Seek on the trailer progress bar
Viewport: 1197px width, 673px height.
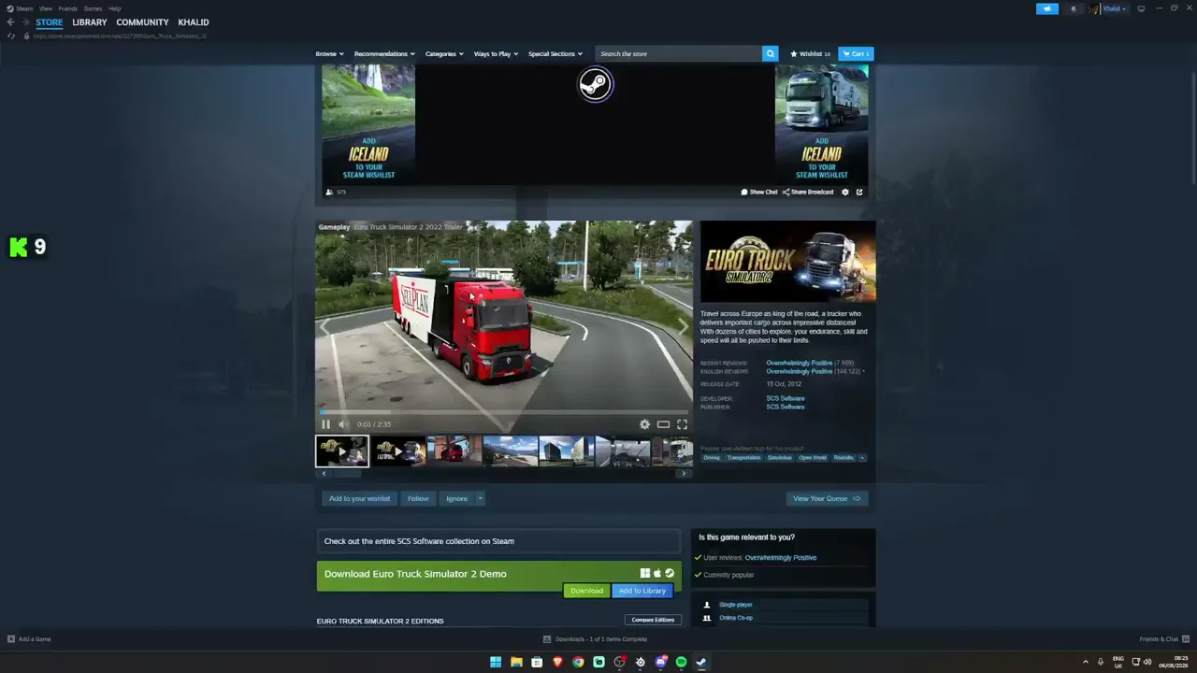pos(504,411)
